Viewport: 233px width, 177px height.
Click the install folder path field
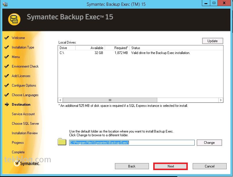click(132, 143)
